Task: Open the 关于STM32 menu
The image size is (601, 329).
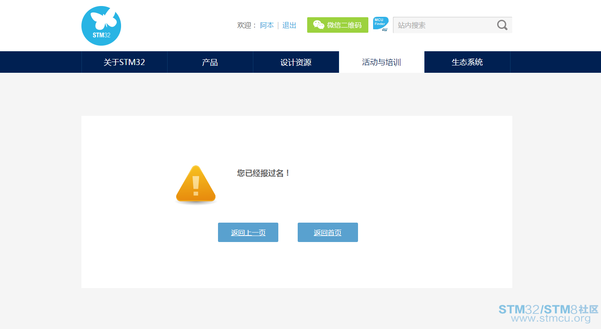Action: (x=124, y=62)
